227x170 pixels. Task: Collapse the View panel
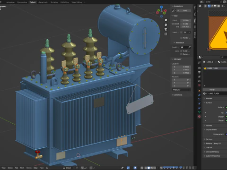tap(175, 16)
